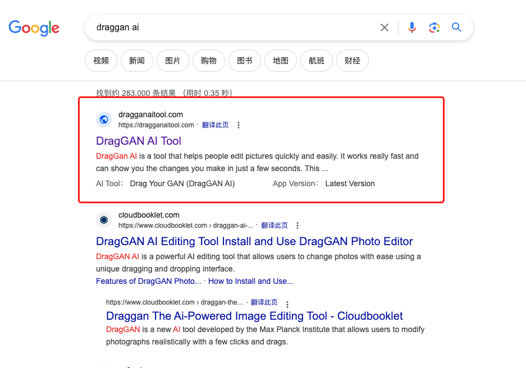Click the dragganaitool.com site favicon
The width and height of the screenshot is (526, 368).
pyautogui.click(x=104, y=119)
